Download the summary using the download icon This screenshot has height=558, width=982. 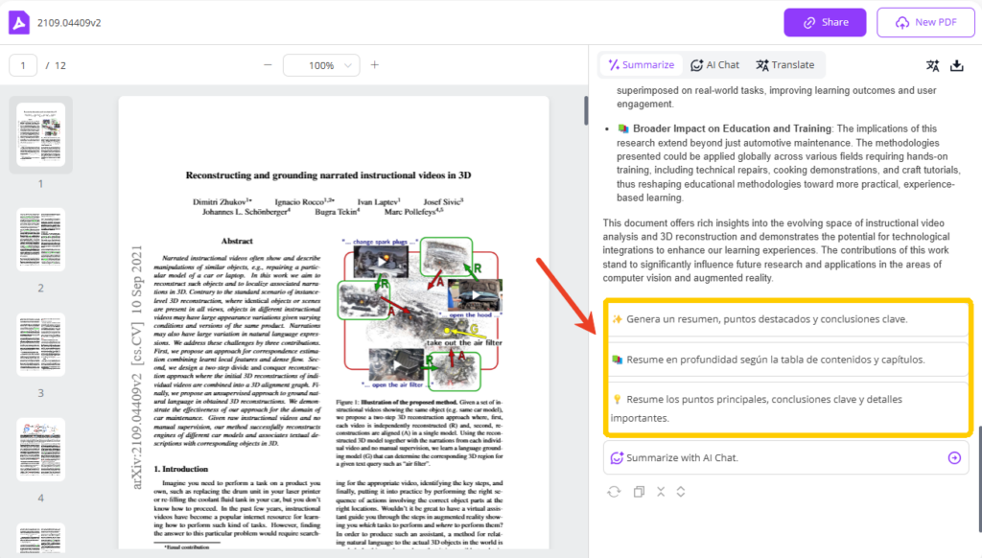pos(957,65)
